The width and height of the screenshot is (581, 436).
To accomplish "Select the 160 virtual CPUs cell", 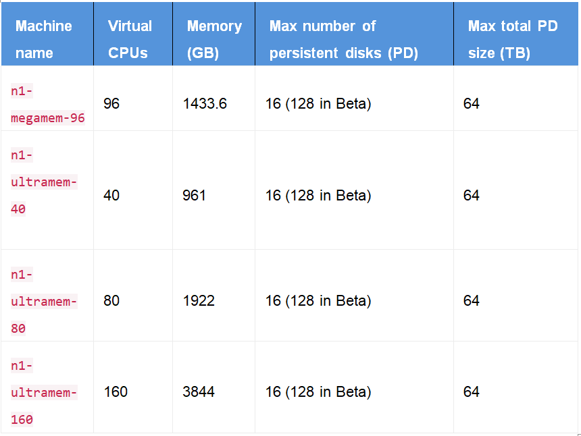I will [x=116, y=392].
